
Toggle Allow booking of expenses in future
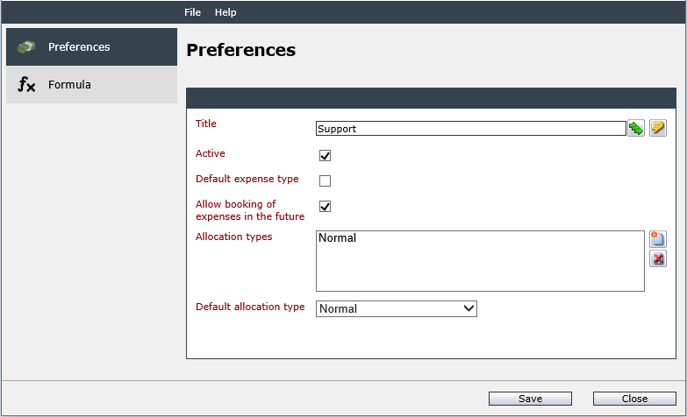[x=325, y=206]
